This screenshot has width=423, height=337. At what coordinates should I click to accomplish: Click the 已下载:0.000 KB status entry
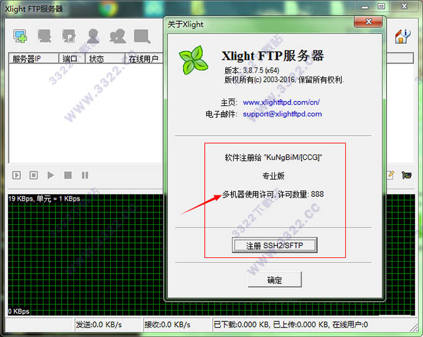point(242,325)
